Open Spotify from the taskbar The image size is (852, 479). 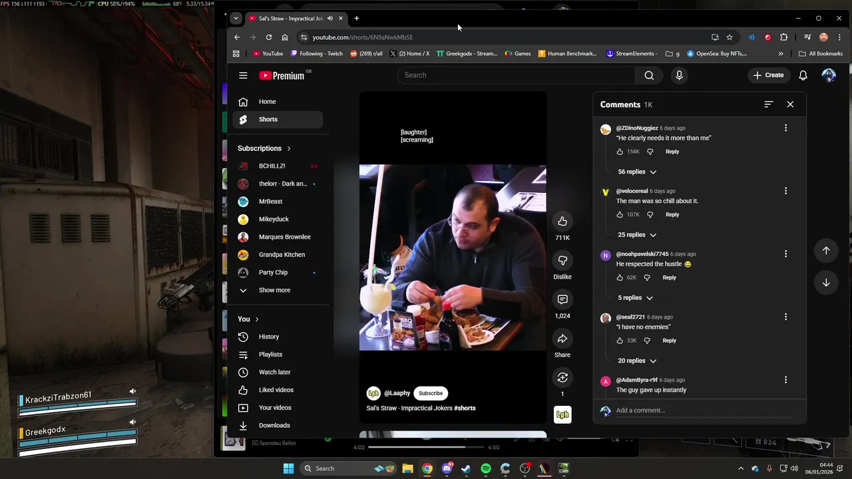[x=485, y=468]
